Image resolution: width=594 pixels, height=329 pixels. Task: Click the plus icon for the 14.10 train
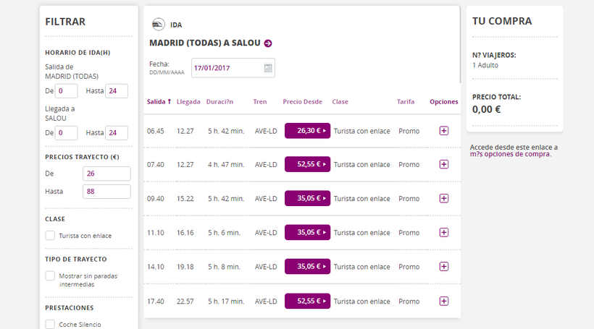[x=444, y=267]
